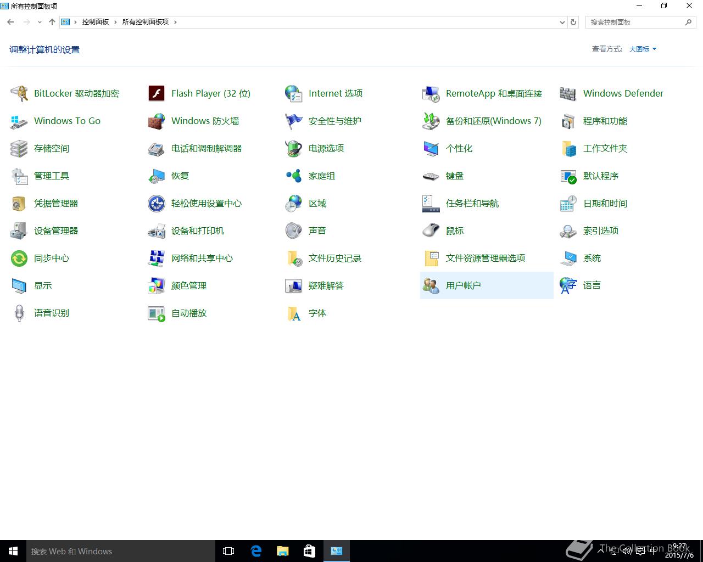Viewport: 703px width, 562px height.
Task: Open the Windows To Go icon
Action: click(x=19, y=121)
